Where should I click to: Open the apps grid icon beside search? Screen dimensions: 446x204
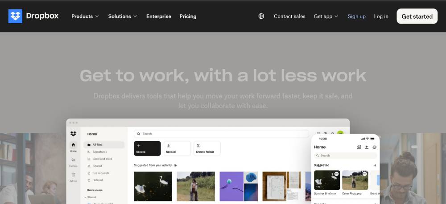tap(318, 133)
